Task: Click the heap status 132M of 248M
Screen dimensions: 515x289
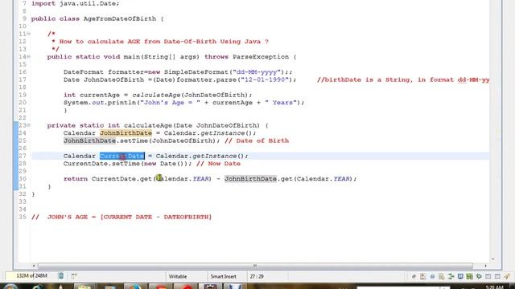Action: pos(31,276)
